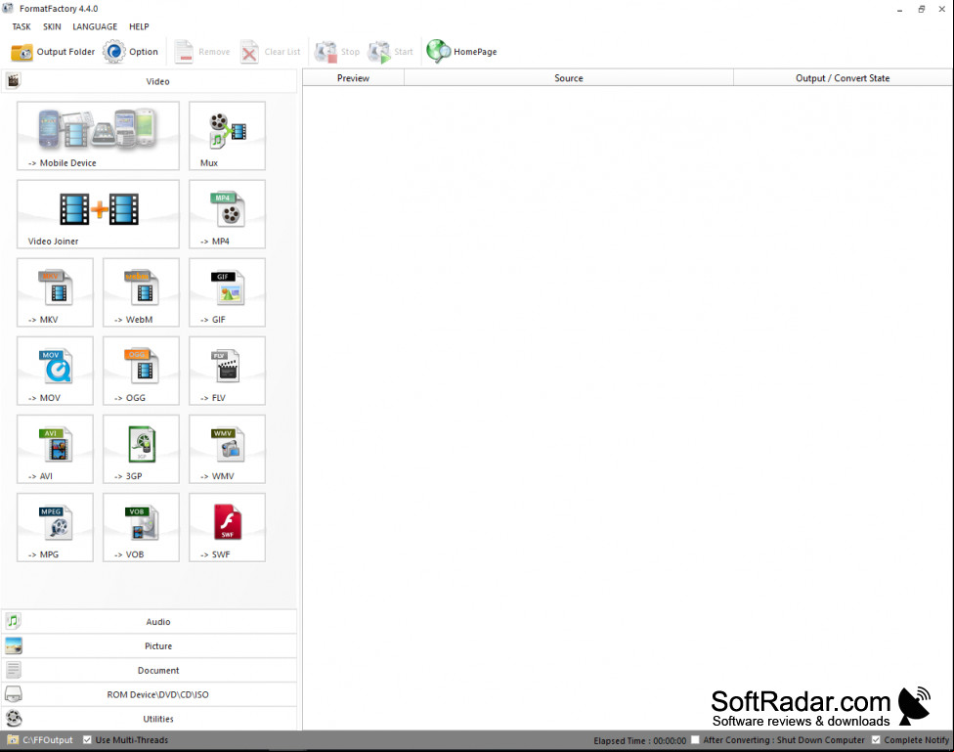The height and width of the screenshot is (752, 954).
Task: Open the LANGUAGE menu
Action: point(95,26)
